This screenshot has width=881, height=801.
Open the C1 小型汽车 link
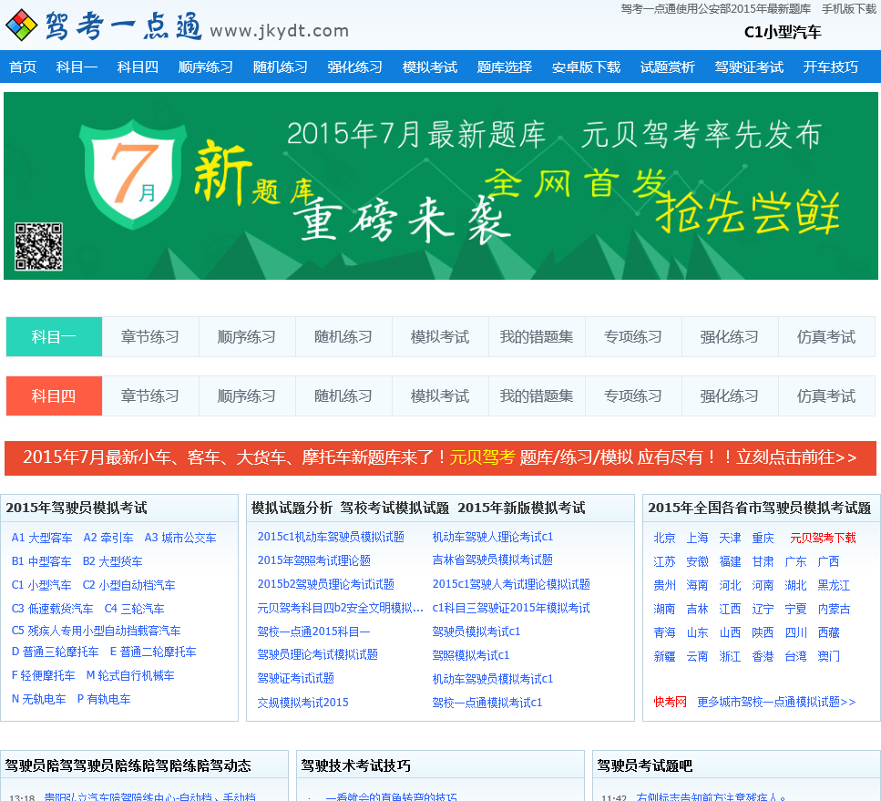(42, 585)
